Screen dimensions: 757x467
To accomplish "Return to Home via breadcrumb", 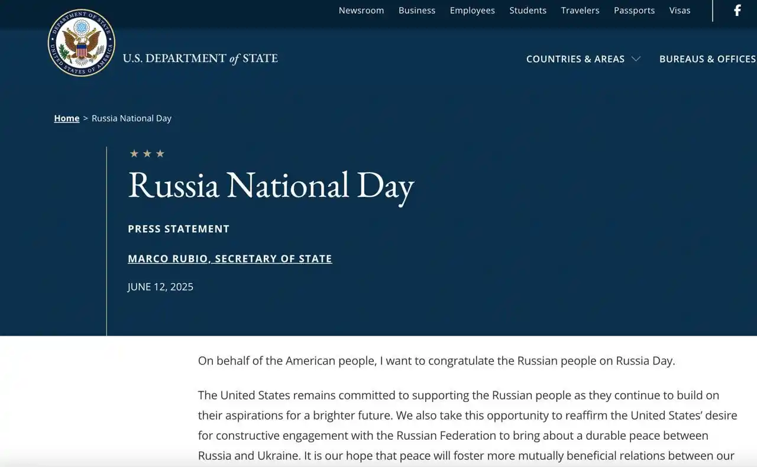I will 67,118.
